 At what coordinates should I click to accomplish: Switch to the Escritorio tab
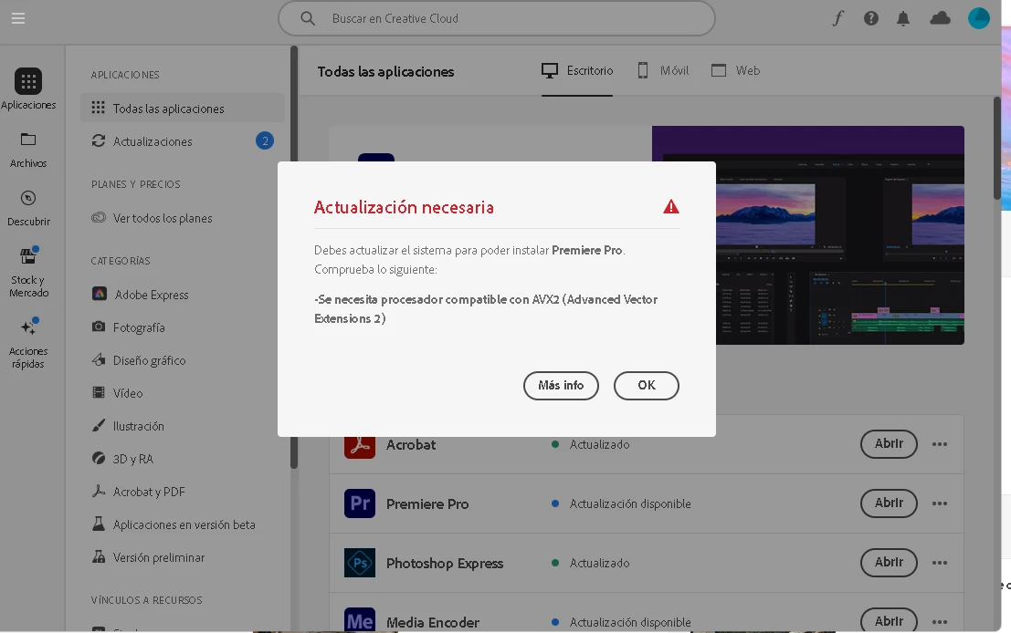pyautogui.click(x=577, y=71)
